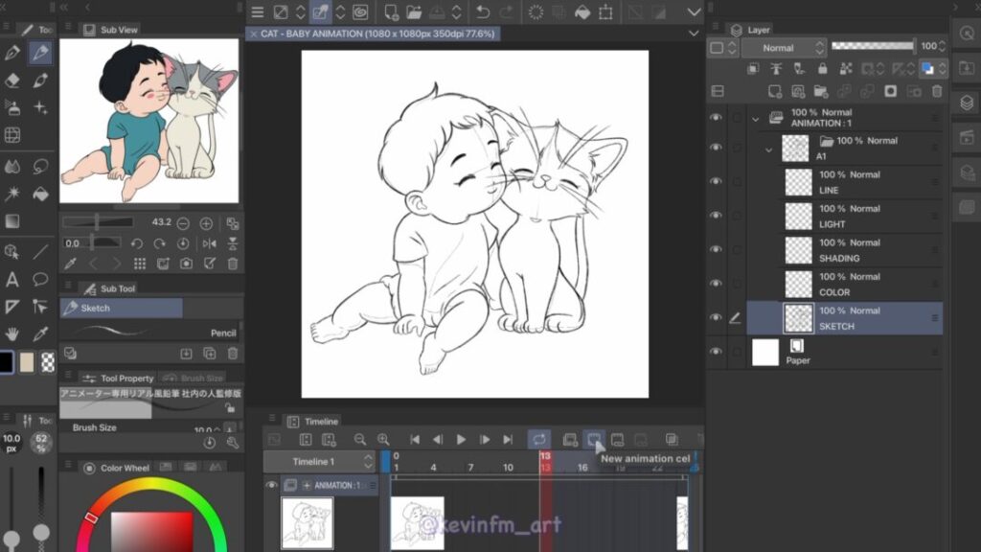Viewport: 981px width, 552px height.
Task: Toggle the timeline loop playback button
Action: tap(539, 440)
